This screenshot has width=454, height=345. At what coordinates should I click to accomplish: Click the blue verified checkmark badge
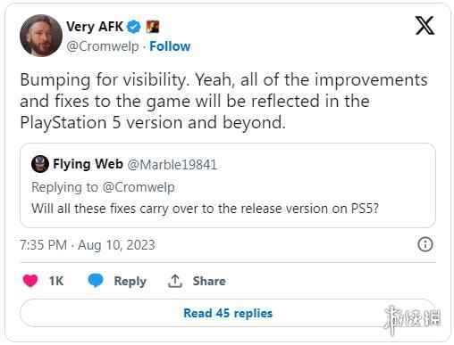tap(134, 27)
